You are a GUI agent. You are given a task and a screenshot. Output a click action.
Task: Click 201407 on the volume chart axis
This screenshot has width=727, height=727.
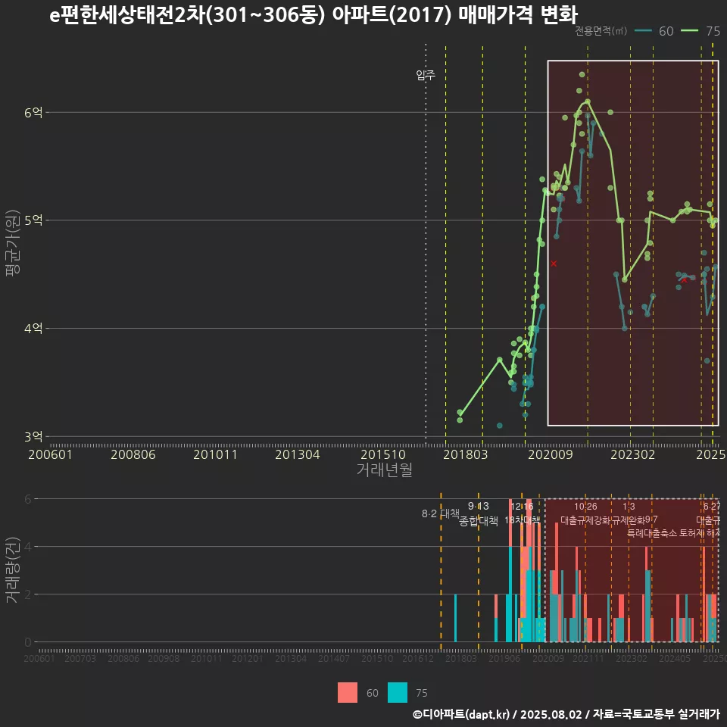[x=334, y=658]
